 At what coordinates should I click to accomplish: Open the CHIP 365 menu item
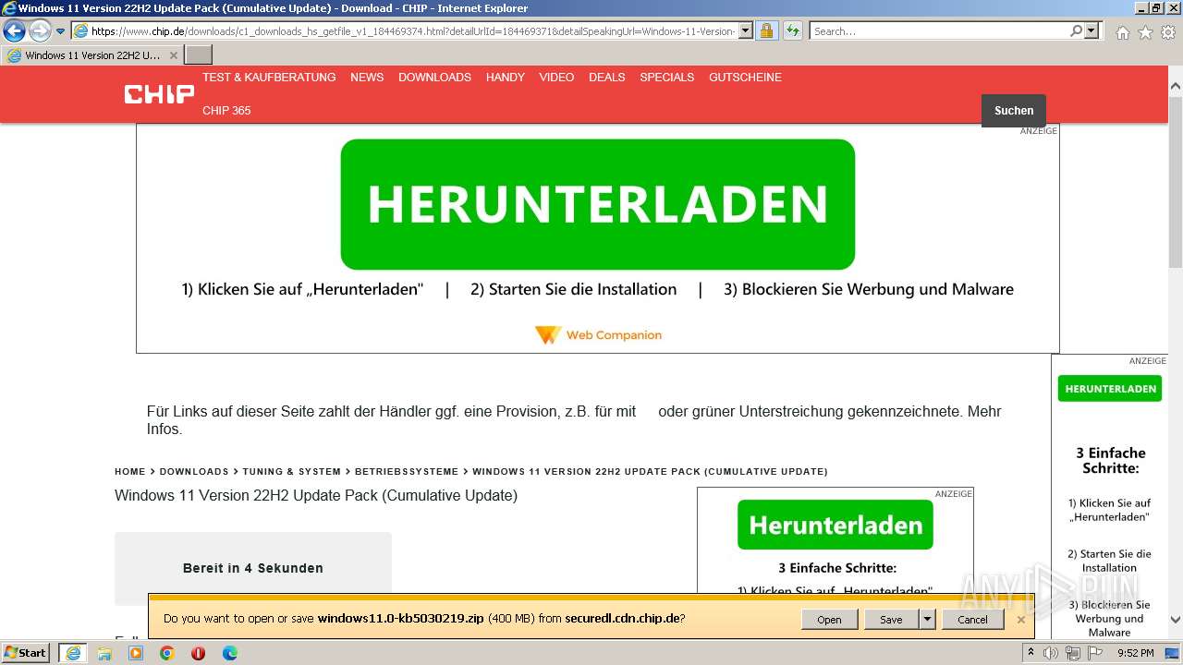[x=226, y=111]
